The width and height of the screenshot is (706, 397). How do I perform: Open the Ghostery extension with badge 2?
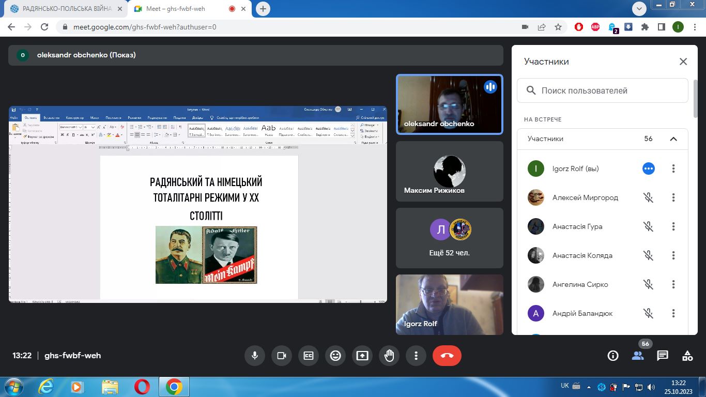coord(612,27)
